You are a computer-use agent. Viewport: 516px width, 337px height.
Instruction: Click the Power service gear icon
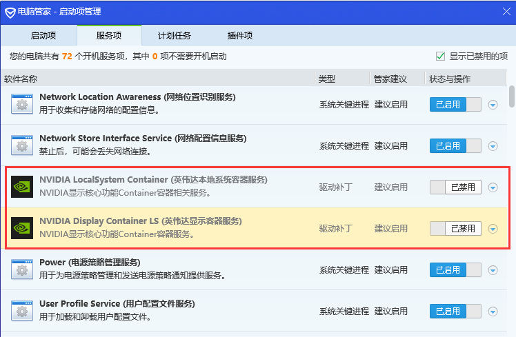coord(22,269)
